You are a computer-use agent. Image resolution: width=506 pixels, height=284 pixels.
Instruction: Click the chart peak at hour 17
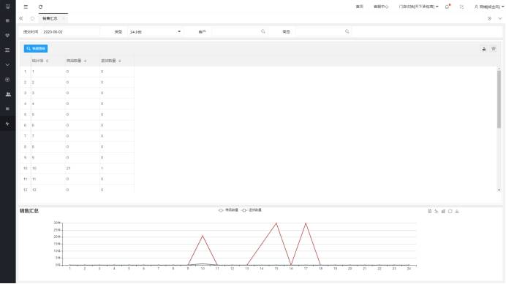(306, 223)
